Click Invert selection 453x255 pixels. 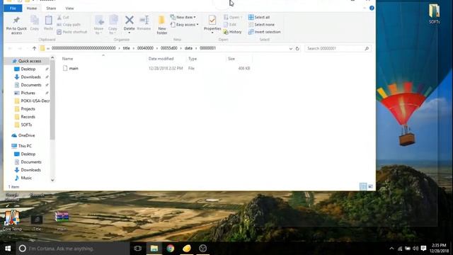click(264, 32)
